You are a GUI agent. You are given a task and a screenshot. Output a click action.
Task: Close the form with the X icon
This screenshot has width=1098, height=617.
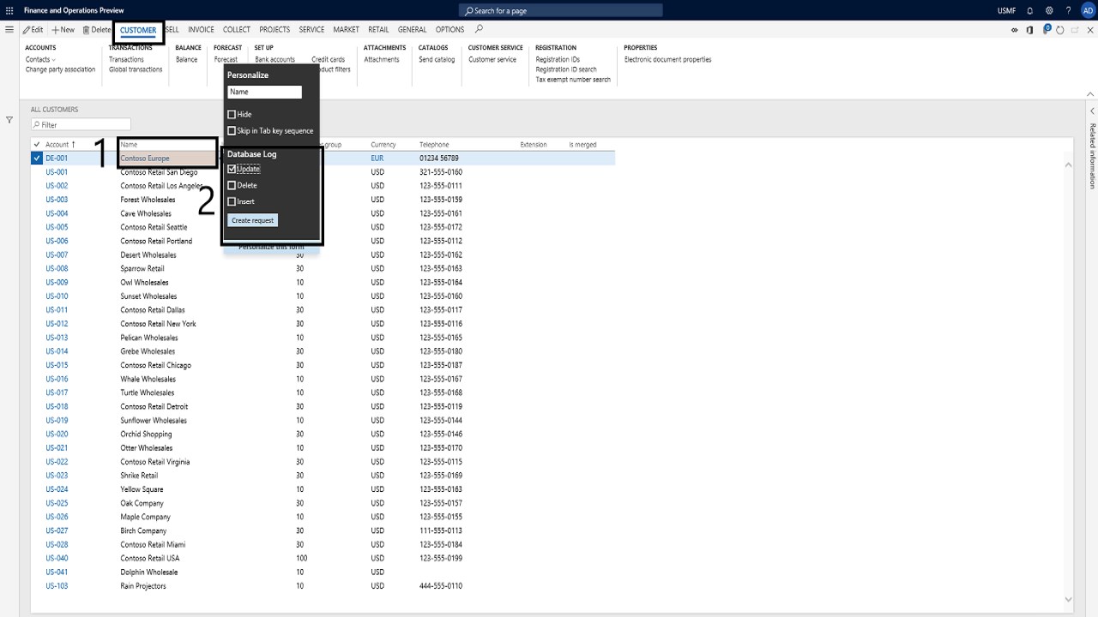click(1089, 30)
